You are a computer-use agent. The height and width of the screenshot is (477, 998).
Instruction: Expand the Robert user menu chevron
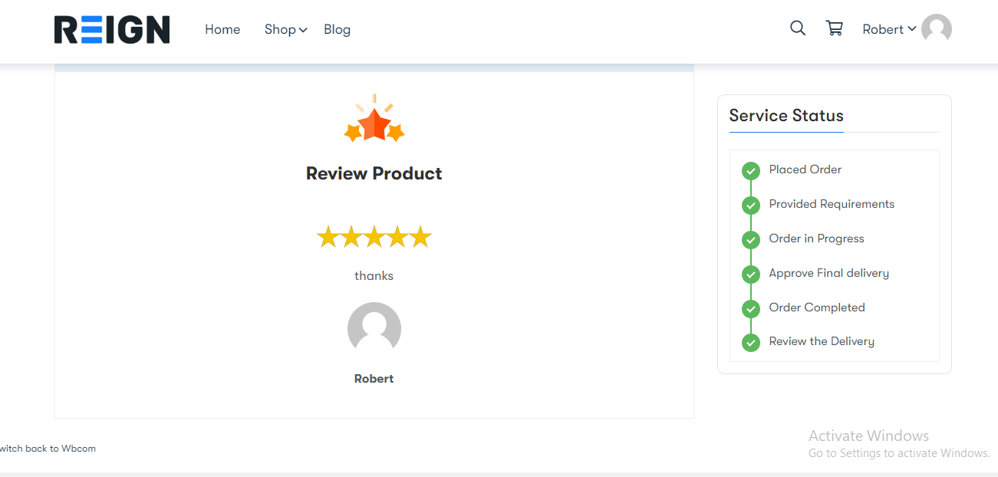point(911,29)
